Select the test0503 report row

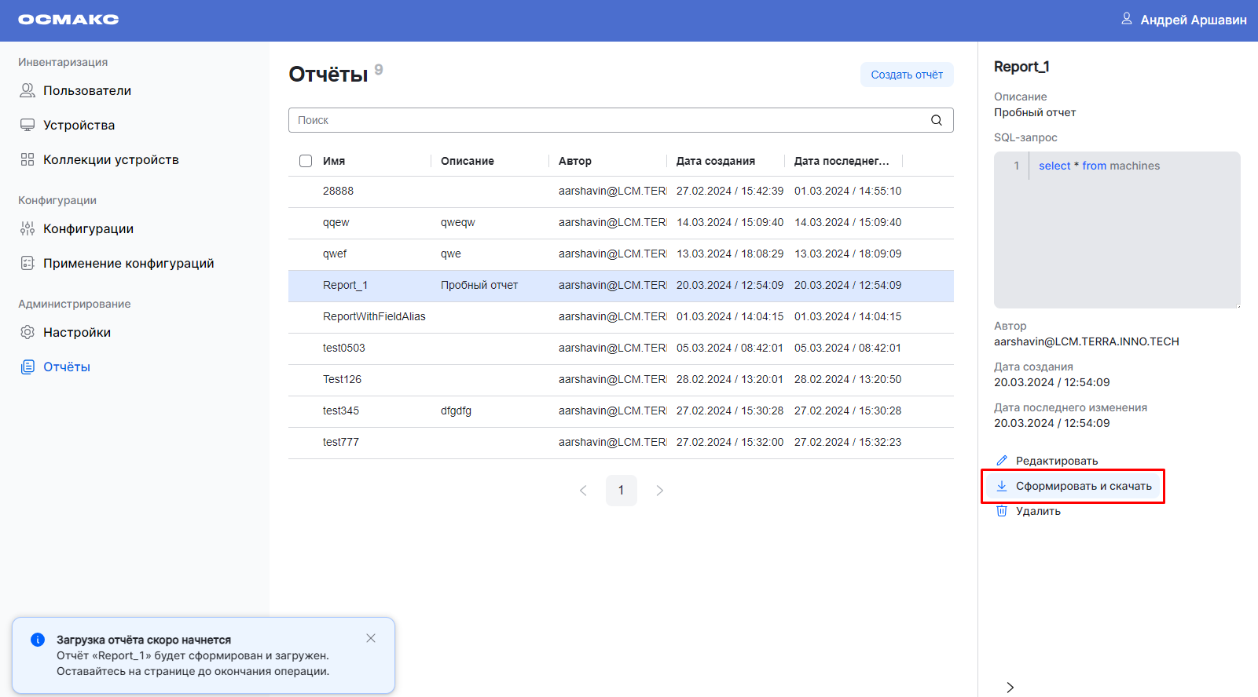pos(344,348)
